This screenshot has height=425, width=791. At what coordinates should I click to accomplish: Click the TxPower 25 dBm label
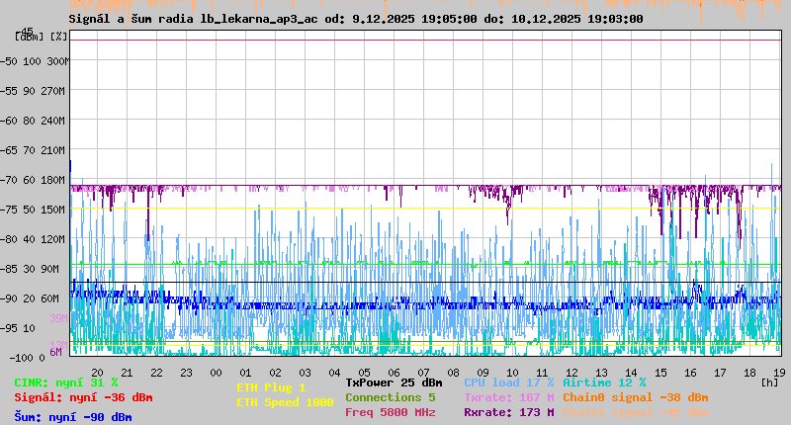click(x=394, y=382)
